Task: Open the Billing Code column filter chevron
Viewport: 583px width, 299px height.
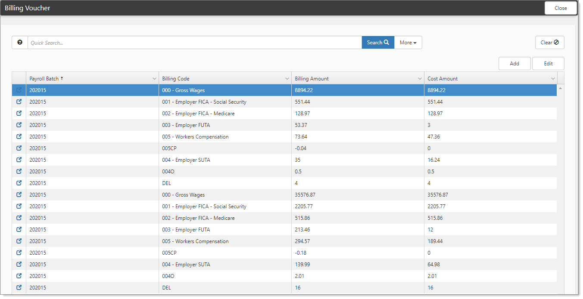Action: 287,79
